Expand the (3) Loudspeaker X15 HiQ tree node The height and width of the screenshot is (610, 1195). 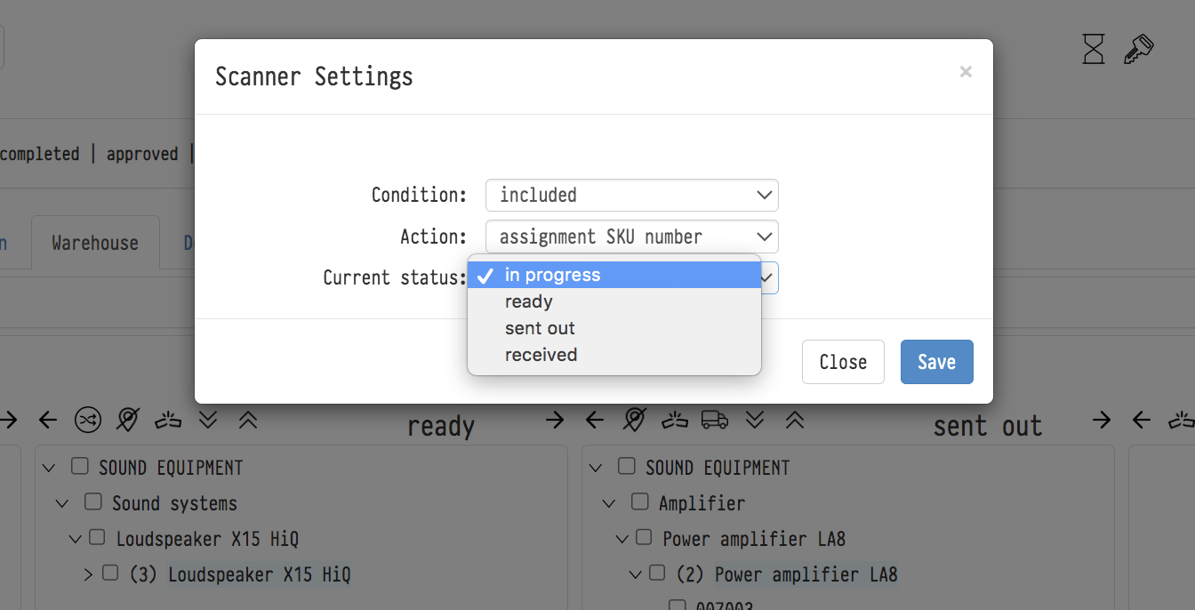click(88, 574)
